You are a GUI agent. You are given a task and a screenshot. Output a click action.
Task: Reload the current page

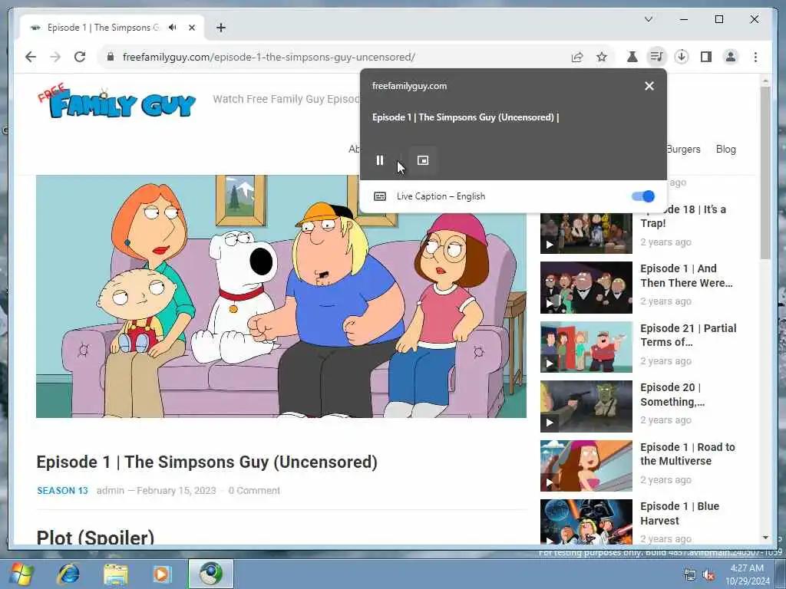point(80,57)
